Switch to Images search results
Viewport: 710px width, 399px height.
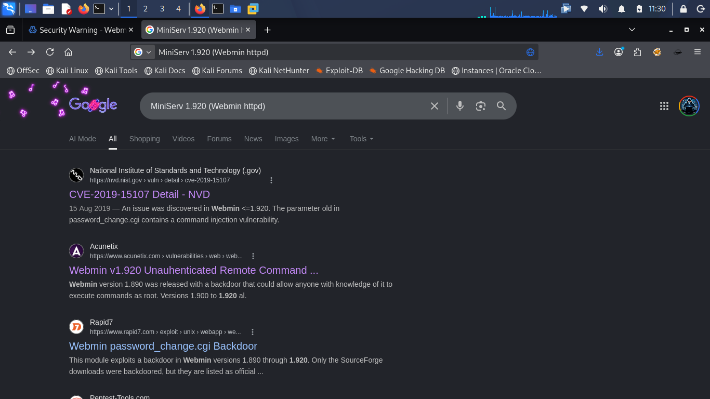(x=286, y=139)
